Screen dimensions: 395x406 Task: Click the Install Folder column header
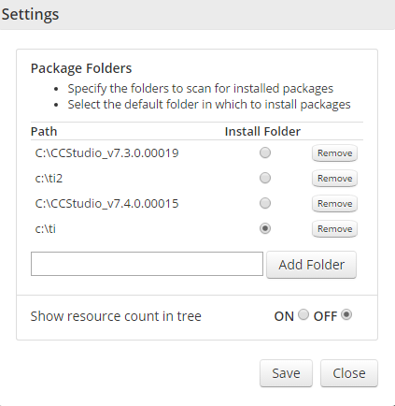coord(262,132)
